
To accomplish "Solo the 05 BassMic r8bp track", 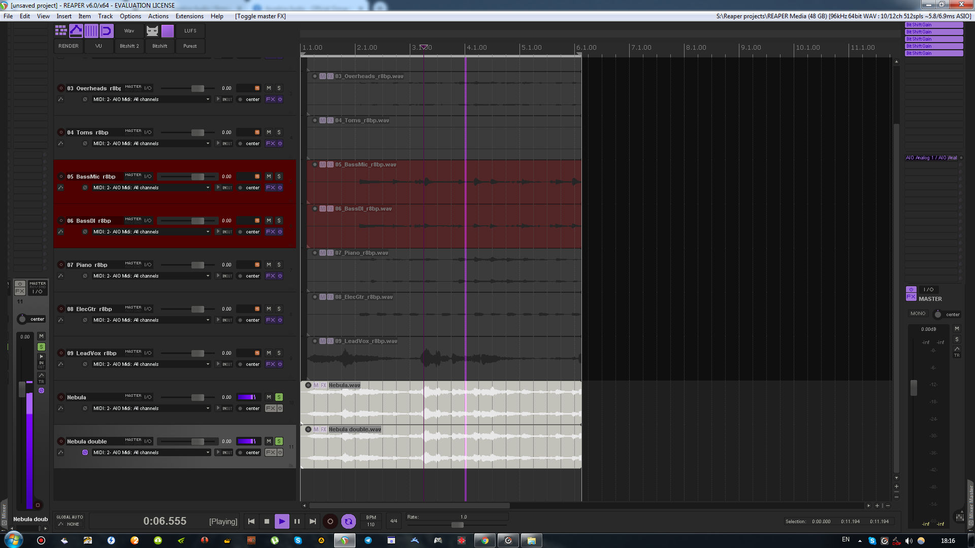I will 279,177.
